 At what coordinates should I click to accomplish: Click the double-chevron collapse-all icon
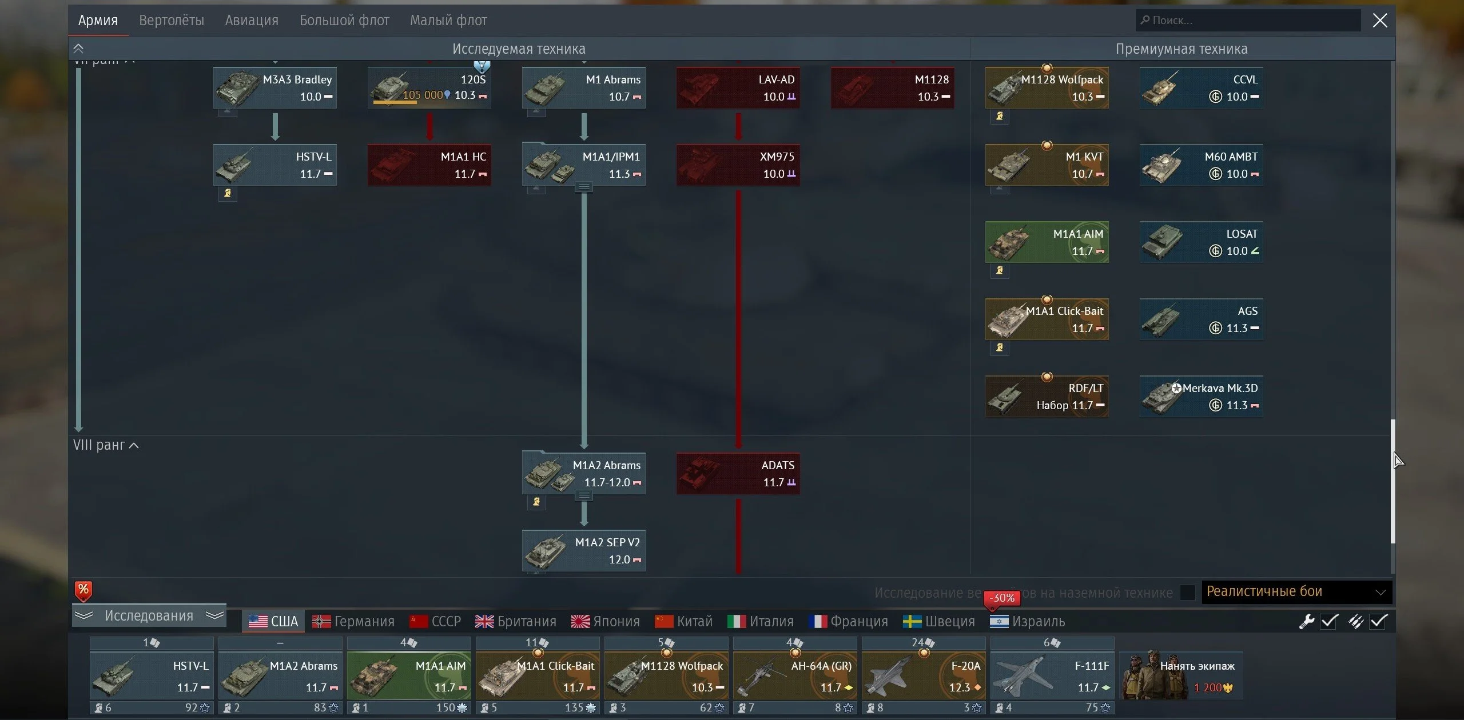click(79, 49)
